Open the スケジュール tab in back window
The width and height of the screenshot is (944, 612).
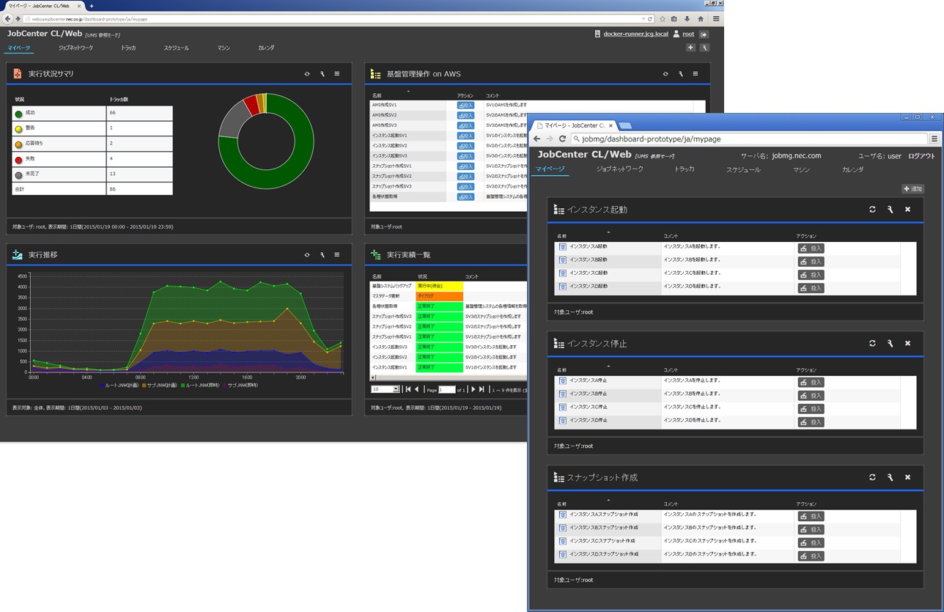click(175, 48)
